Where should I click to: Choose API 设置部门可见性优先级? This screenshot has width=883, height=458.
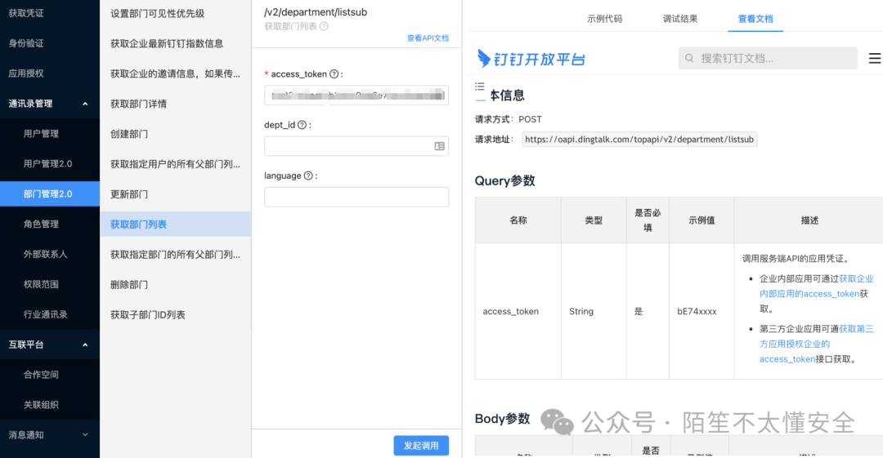point(175,14)
